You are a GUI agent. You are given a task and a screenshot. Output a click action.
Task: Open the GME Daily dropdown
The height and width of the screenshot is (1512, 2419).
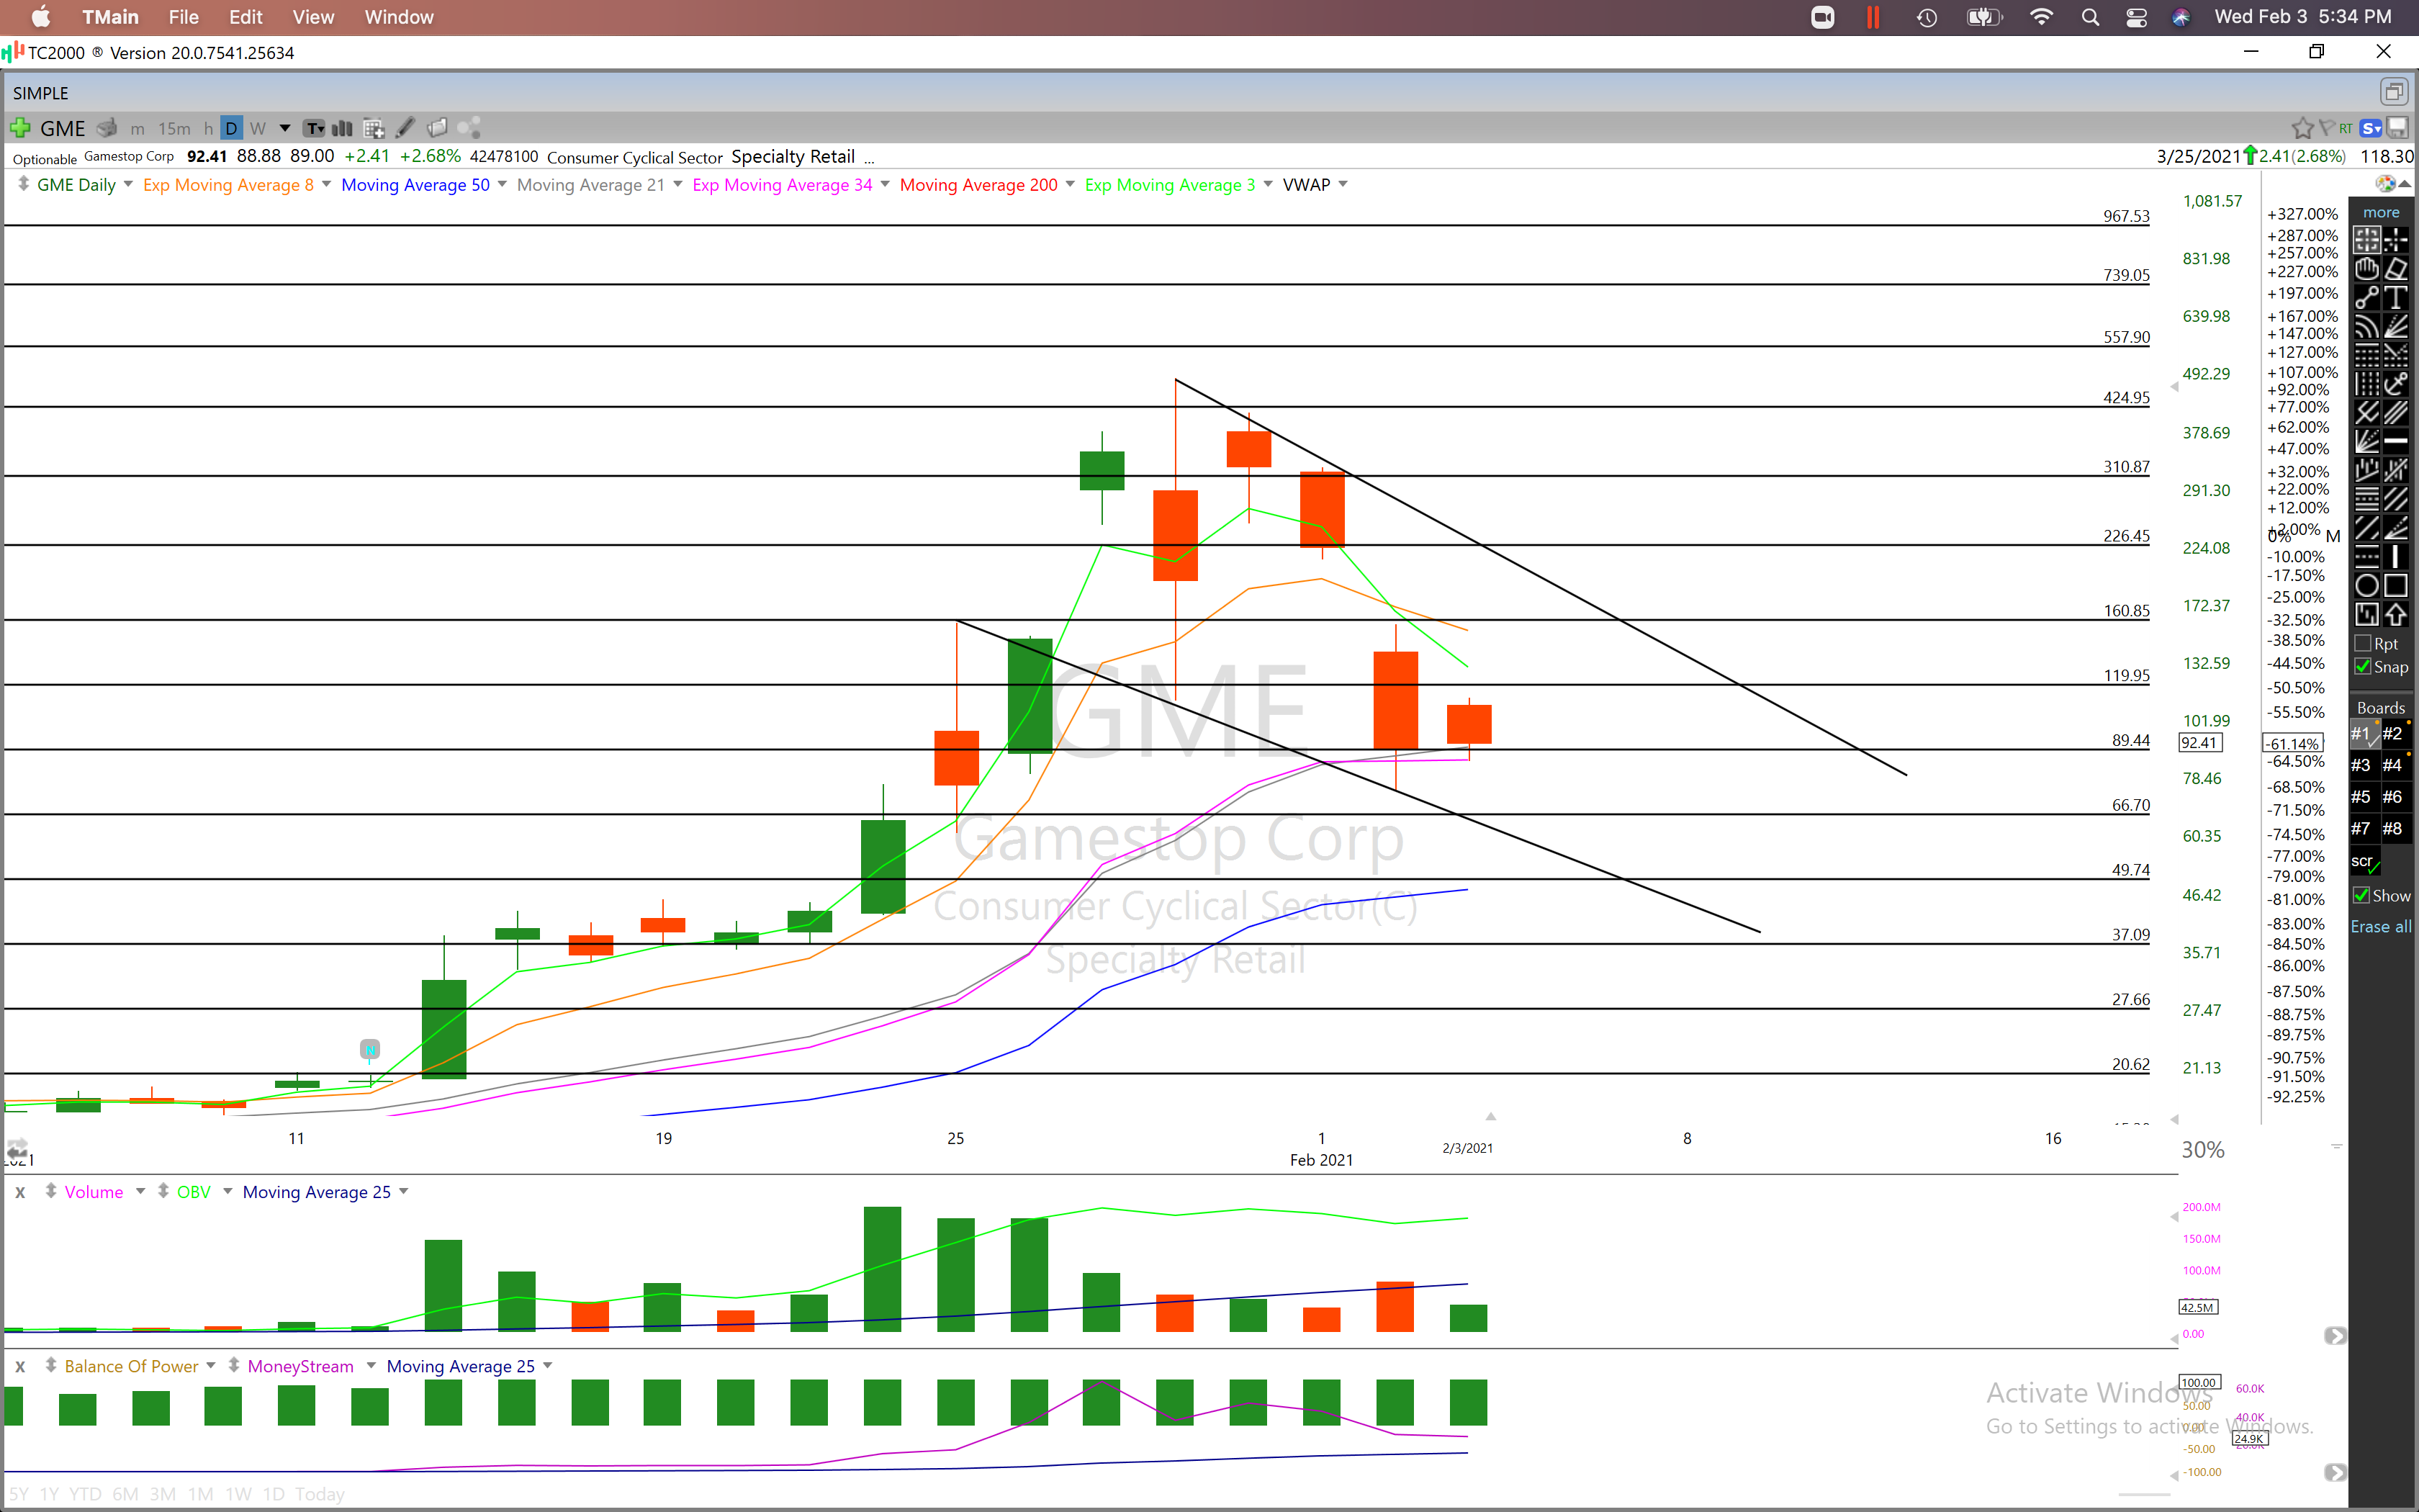click(128, 184)
